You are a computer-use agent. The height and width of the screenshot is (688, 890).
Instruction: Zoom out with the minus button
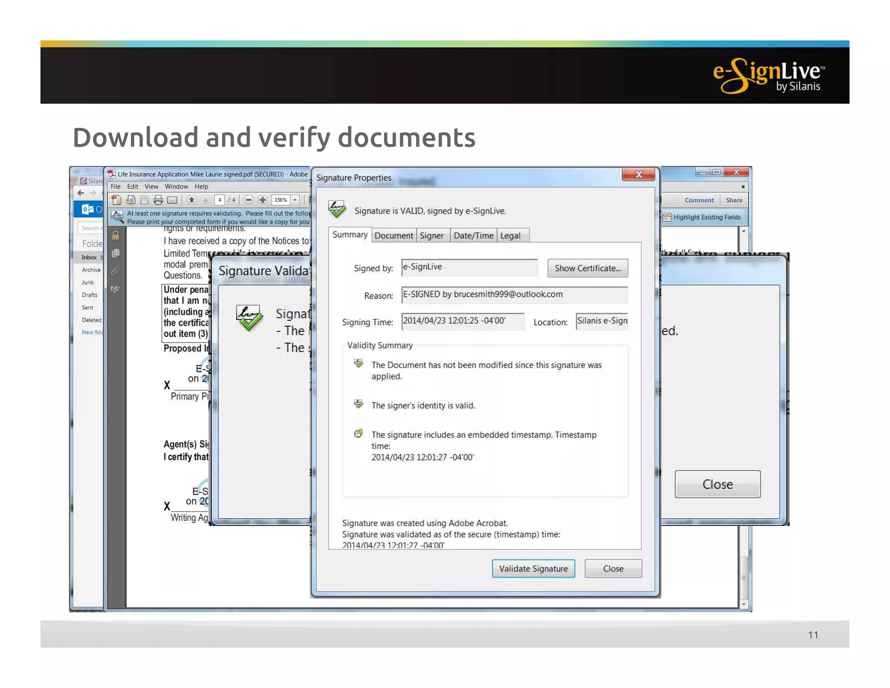[x=249, y=200]
